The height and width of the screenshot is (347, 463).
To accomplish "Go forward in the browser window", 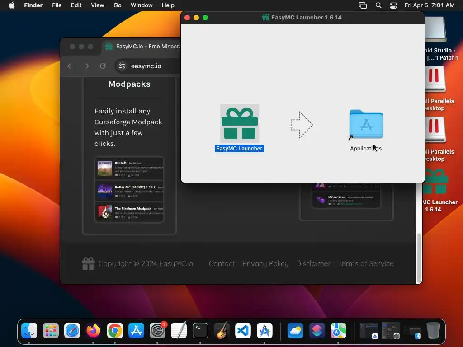I will pyautogui.click(x=86, y=66).
